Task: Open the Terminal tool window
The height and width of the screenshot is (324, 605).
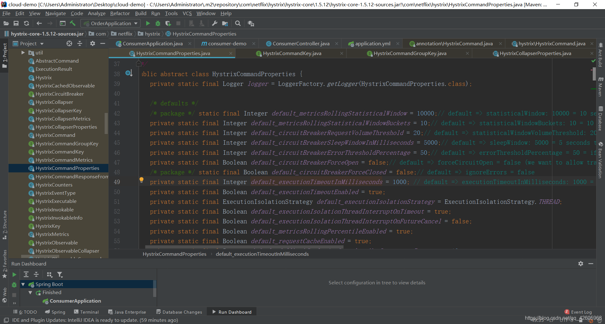Action: (86, 312)
